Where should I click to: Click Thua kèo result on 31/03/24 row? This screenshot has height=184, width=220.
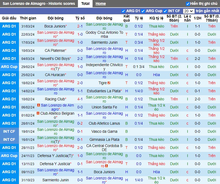tap(156, 26)
